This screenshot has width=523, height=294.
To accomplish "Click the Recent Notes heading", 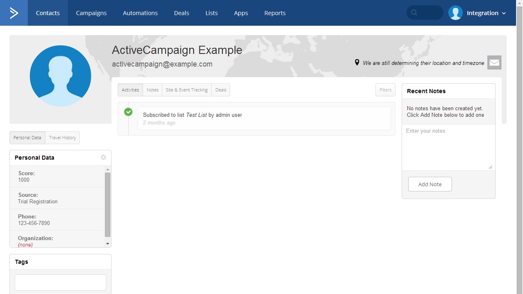I will point(426,91).
